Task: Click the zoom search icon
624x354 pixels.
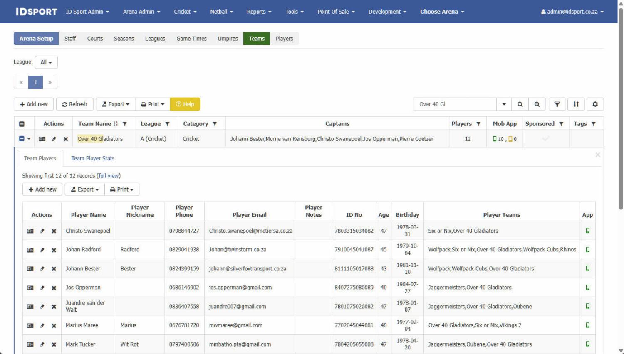Action: [537, 104]
